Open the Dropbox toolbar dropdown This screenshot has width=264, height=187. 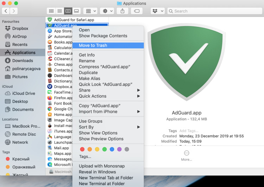click(158, 11)
